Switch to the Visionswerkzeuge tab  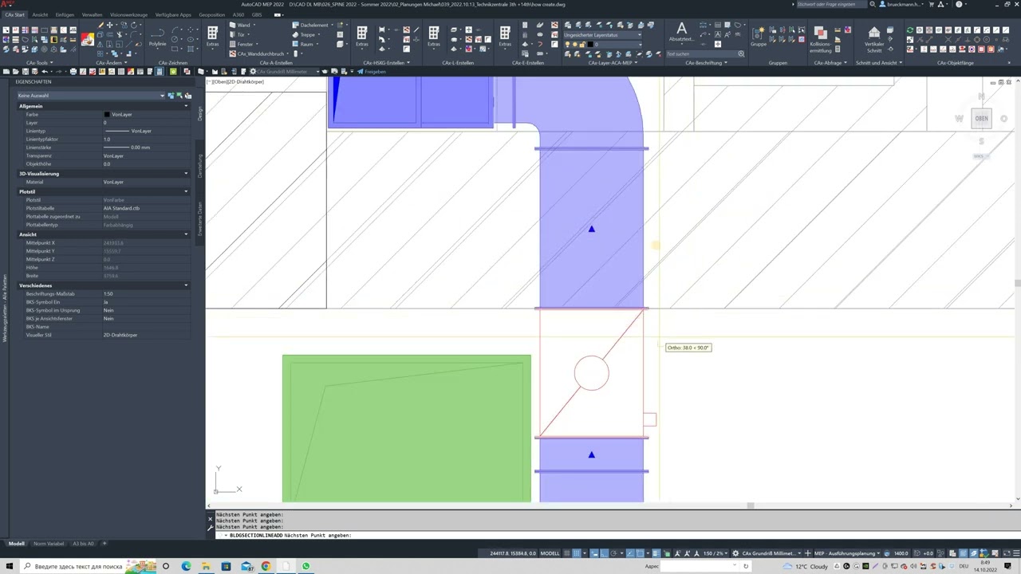[129, 14]
